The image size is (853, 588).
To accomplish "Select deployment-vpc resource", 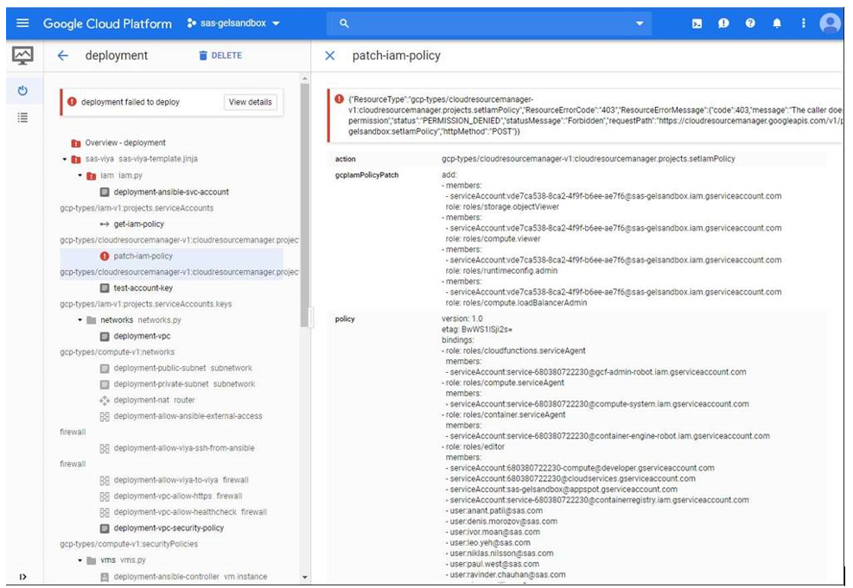I will pyautogui.click(x=142, y=337).
